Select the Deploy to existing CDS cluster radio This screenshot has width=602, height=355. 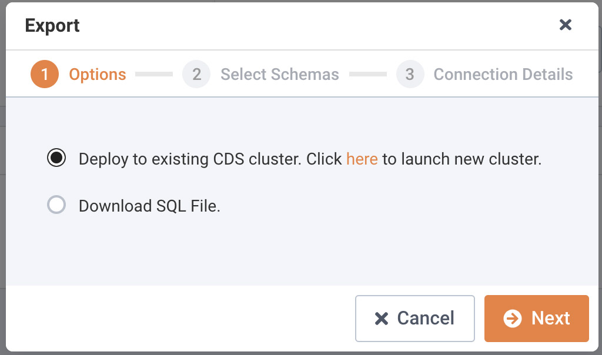56,159
